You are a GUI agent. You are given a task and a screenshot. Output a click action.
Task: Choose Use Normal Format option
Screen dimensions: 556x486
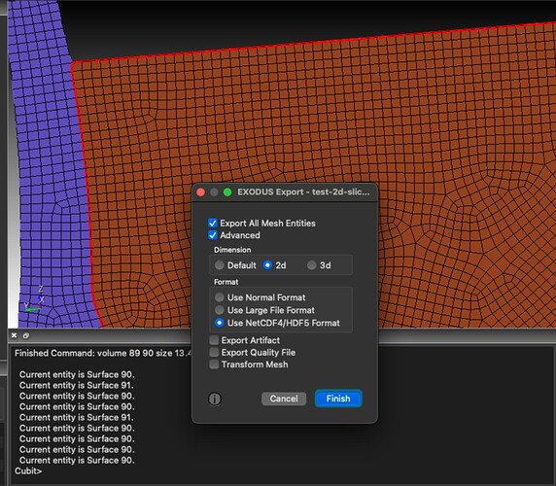[x=220, y=297]
